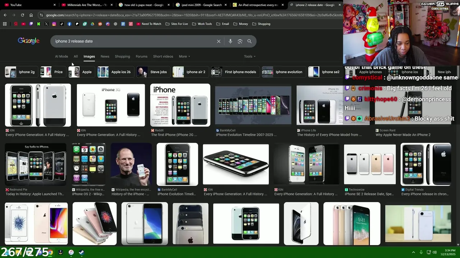Screen dimensions: 460x258
Task: Click network icon in system tray
Action: pyautogui.click(x=429, y=252)
